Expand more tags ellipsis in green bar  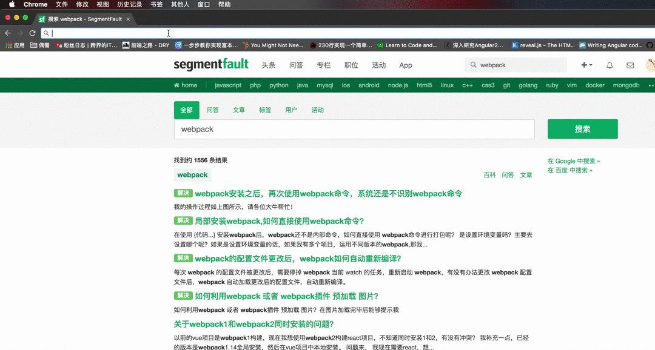650,85
